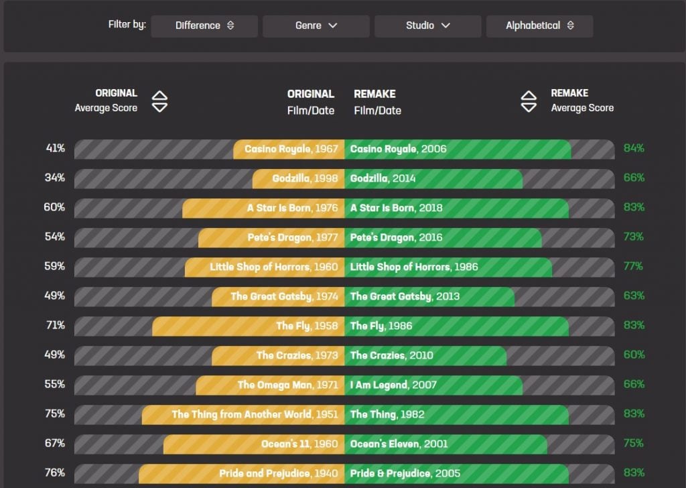Viewport: 686px width, 488px height.
Task: Open Pete's Dragon, 2016 remake entry
Action: pos(442,237)
